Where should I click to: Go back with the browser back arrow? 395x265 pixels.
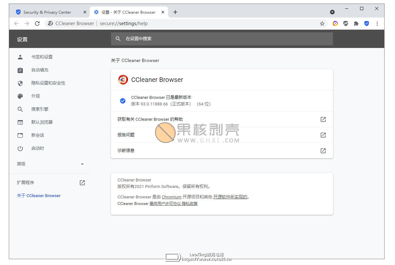click(16, 23)
